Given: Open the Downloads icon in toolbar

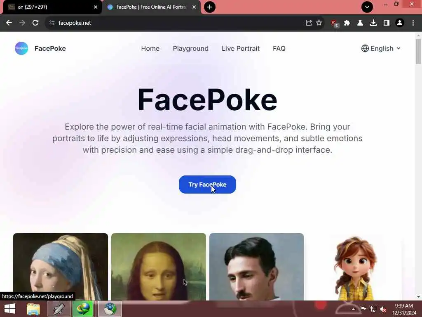Looking at the screenshot, I should coord(373,23).
